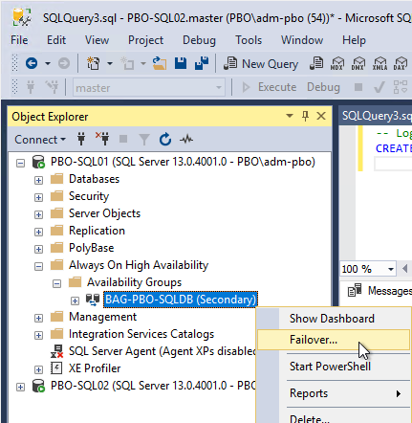Open the Tools menu
This screenshot has height=423, width=412.
[249, 40]
